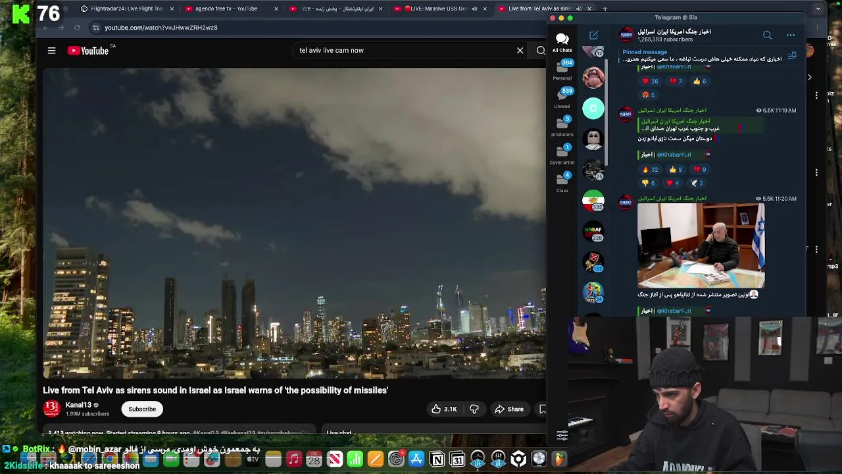
Task: Open the Telegram channel header title
Action: [674, 32]
